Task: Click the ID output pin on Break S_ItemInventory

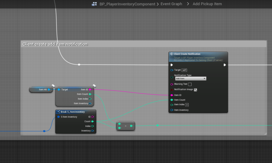Action: click(92, 117)
